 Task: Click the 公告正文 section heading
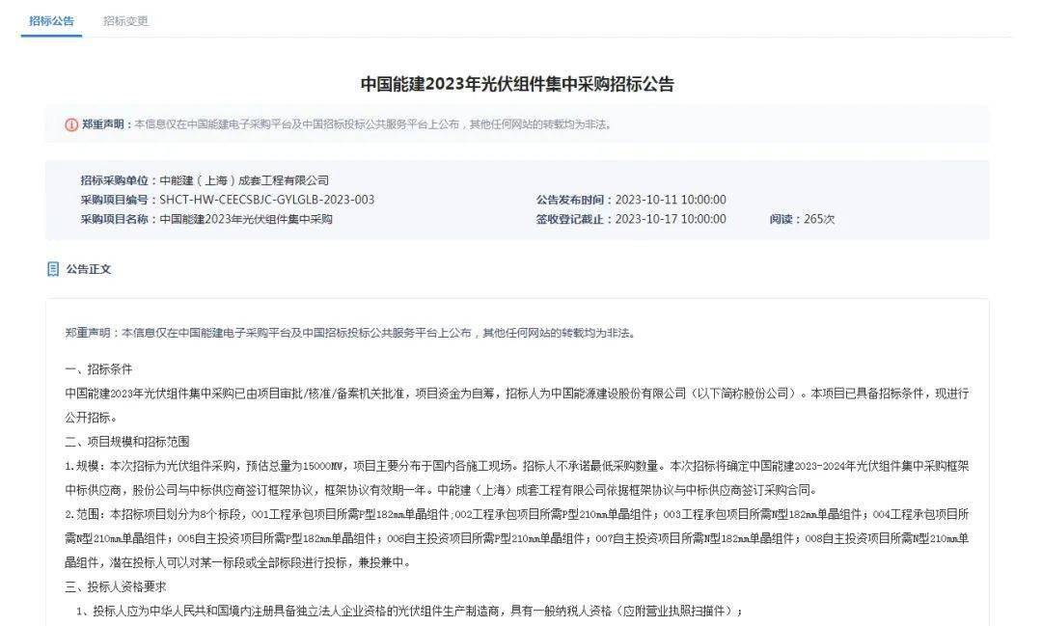[89, 269]
